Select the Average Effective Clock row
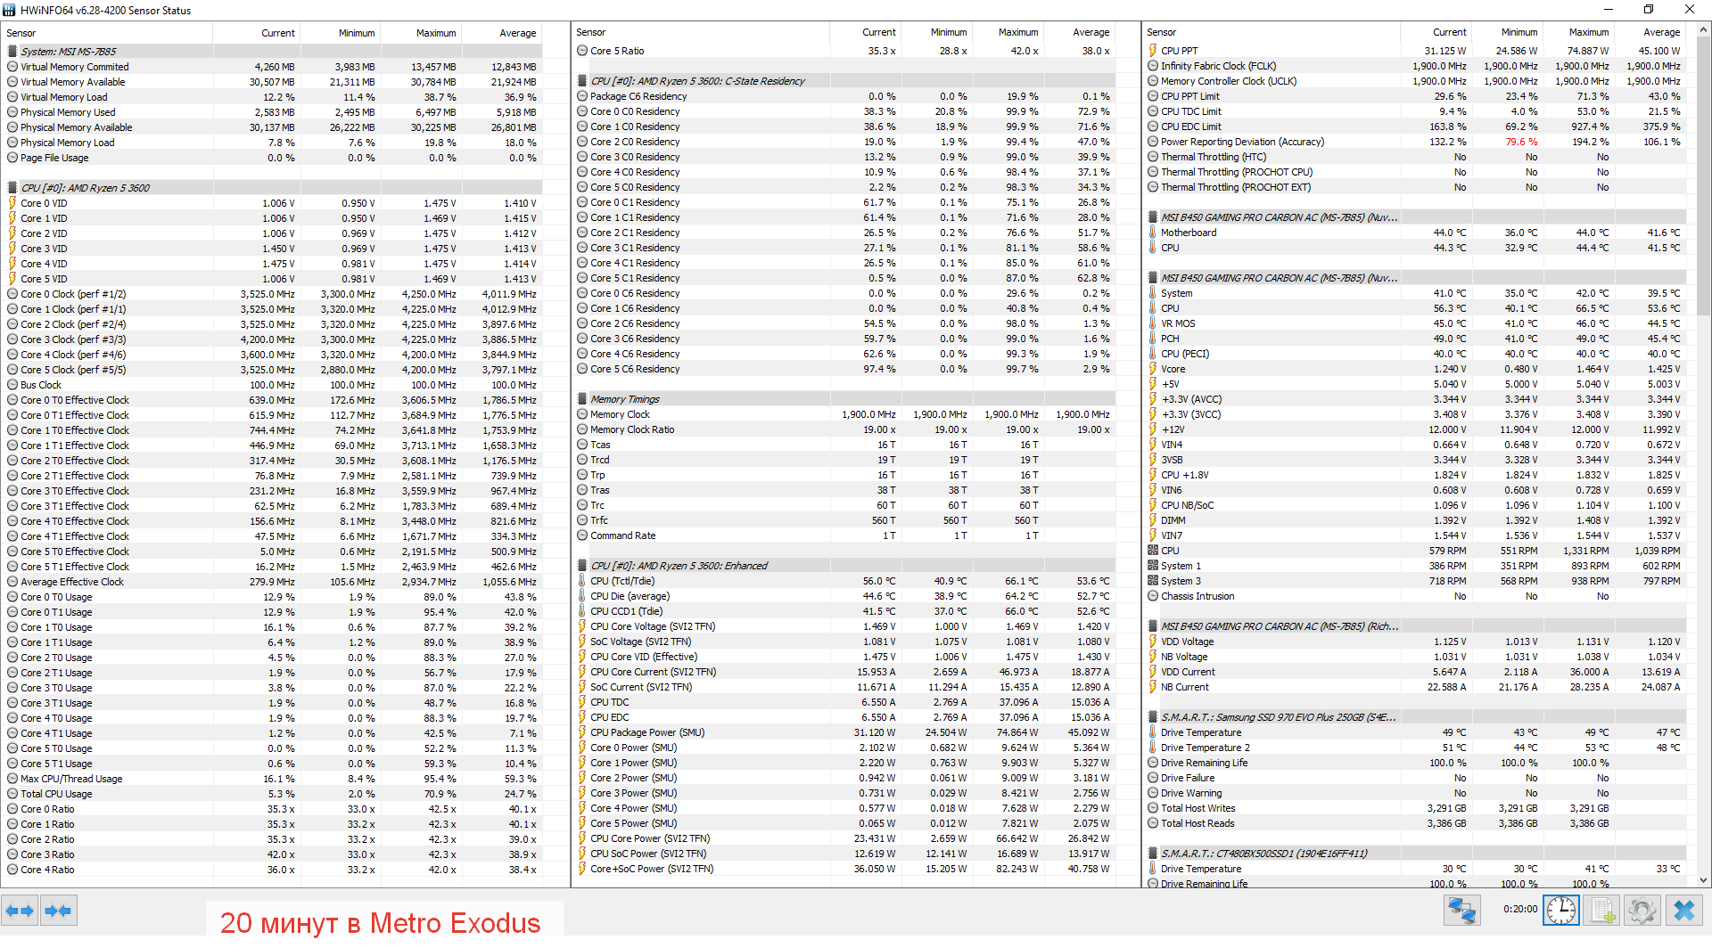1712x948 pixels. 273,582
